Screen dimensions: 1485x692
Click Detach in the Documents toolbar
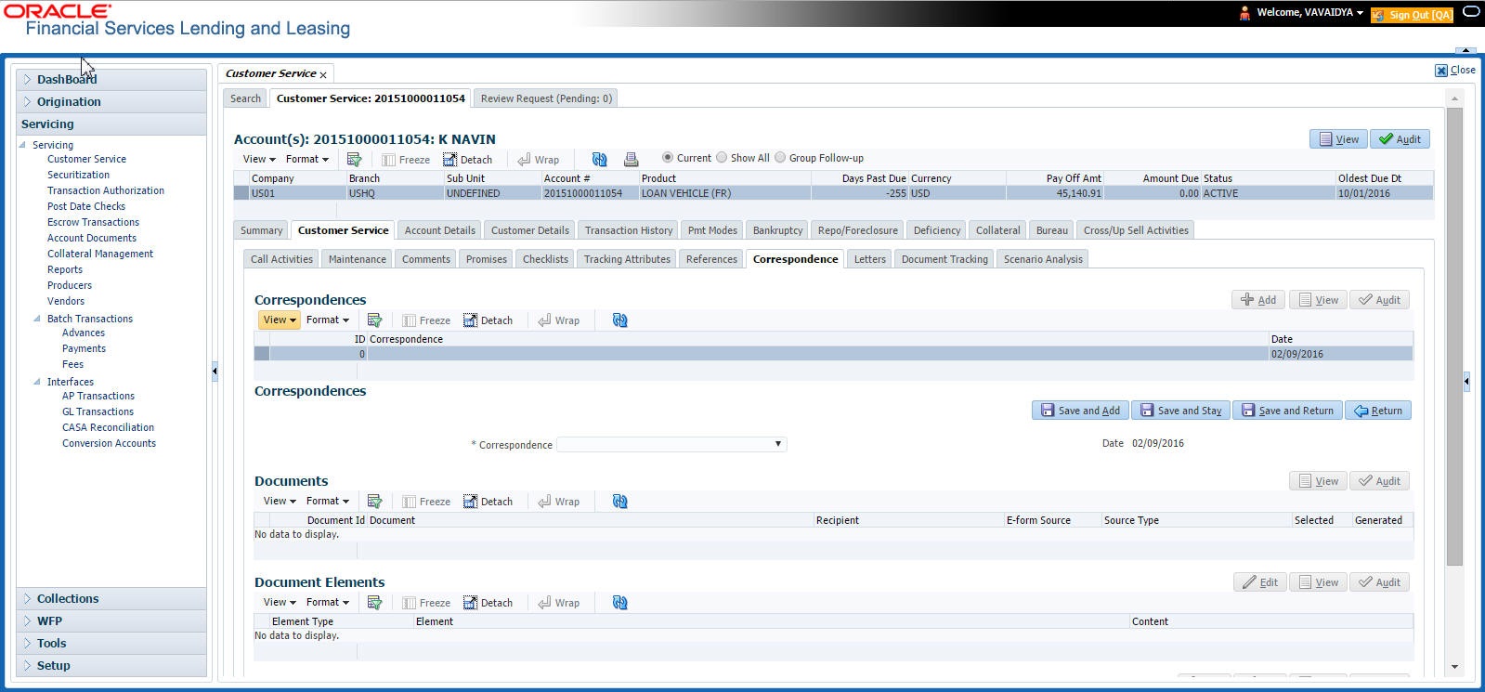click(x=488, y=502)
